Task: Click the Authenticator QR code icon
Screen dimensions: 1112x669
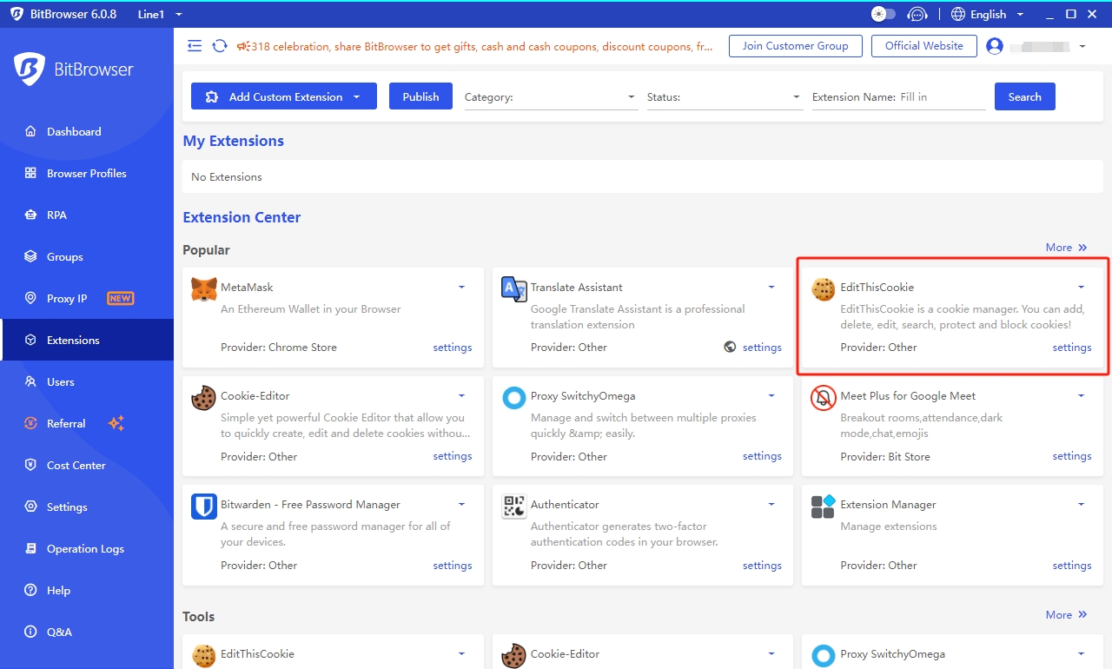Action: pos(514,507)
